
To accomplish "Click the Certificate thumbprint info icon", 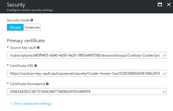I will [47, 84].
